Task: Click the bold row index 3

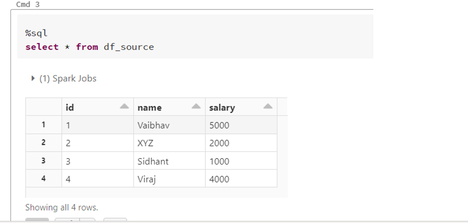Action: (44, 161)
